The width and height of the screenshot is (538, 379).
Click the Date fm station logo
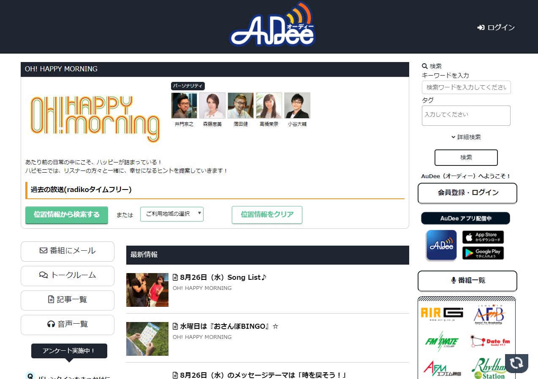coord(490,341)
